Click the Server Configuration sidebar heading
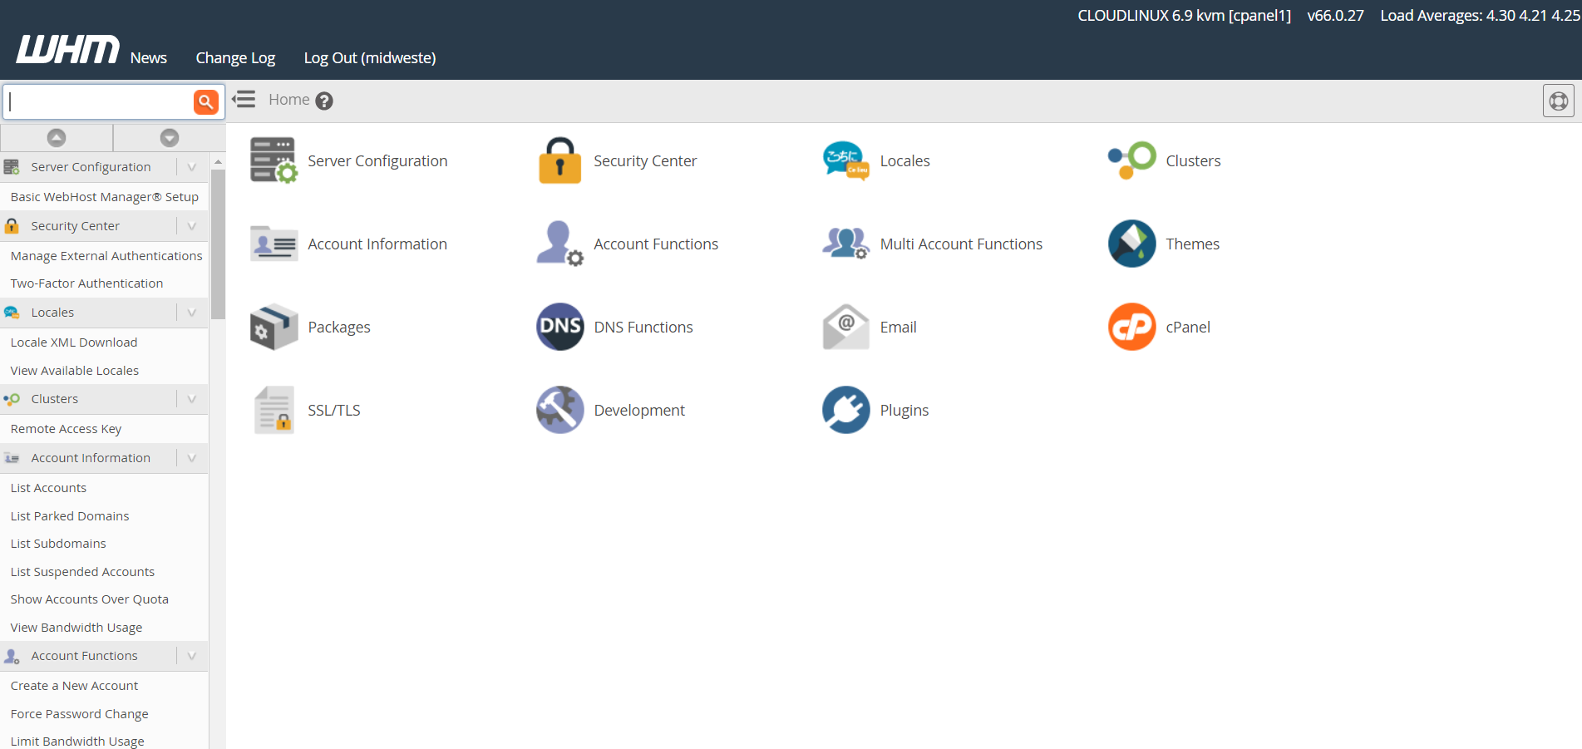1582x749 pixels. tap(91, 167)
